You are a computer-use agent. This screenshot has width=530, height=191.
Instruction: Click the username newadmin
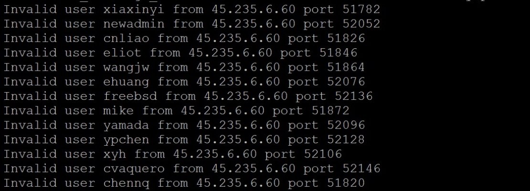[134, 24]
